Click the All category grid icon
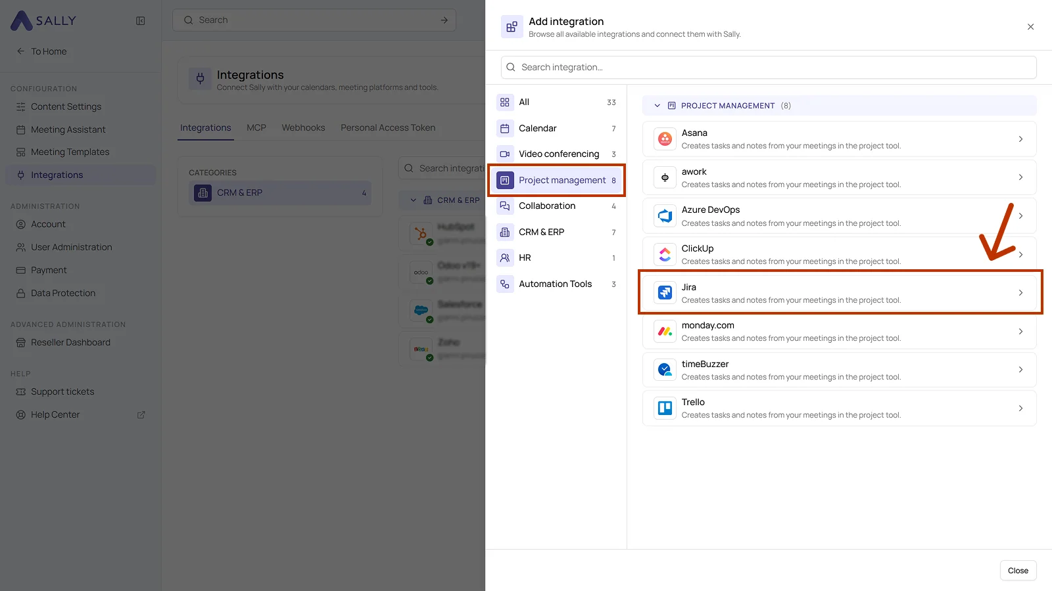The width and height of the screenshot is (1052, 591). (x=505, y=102)
